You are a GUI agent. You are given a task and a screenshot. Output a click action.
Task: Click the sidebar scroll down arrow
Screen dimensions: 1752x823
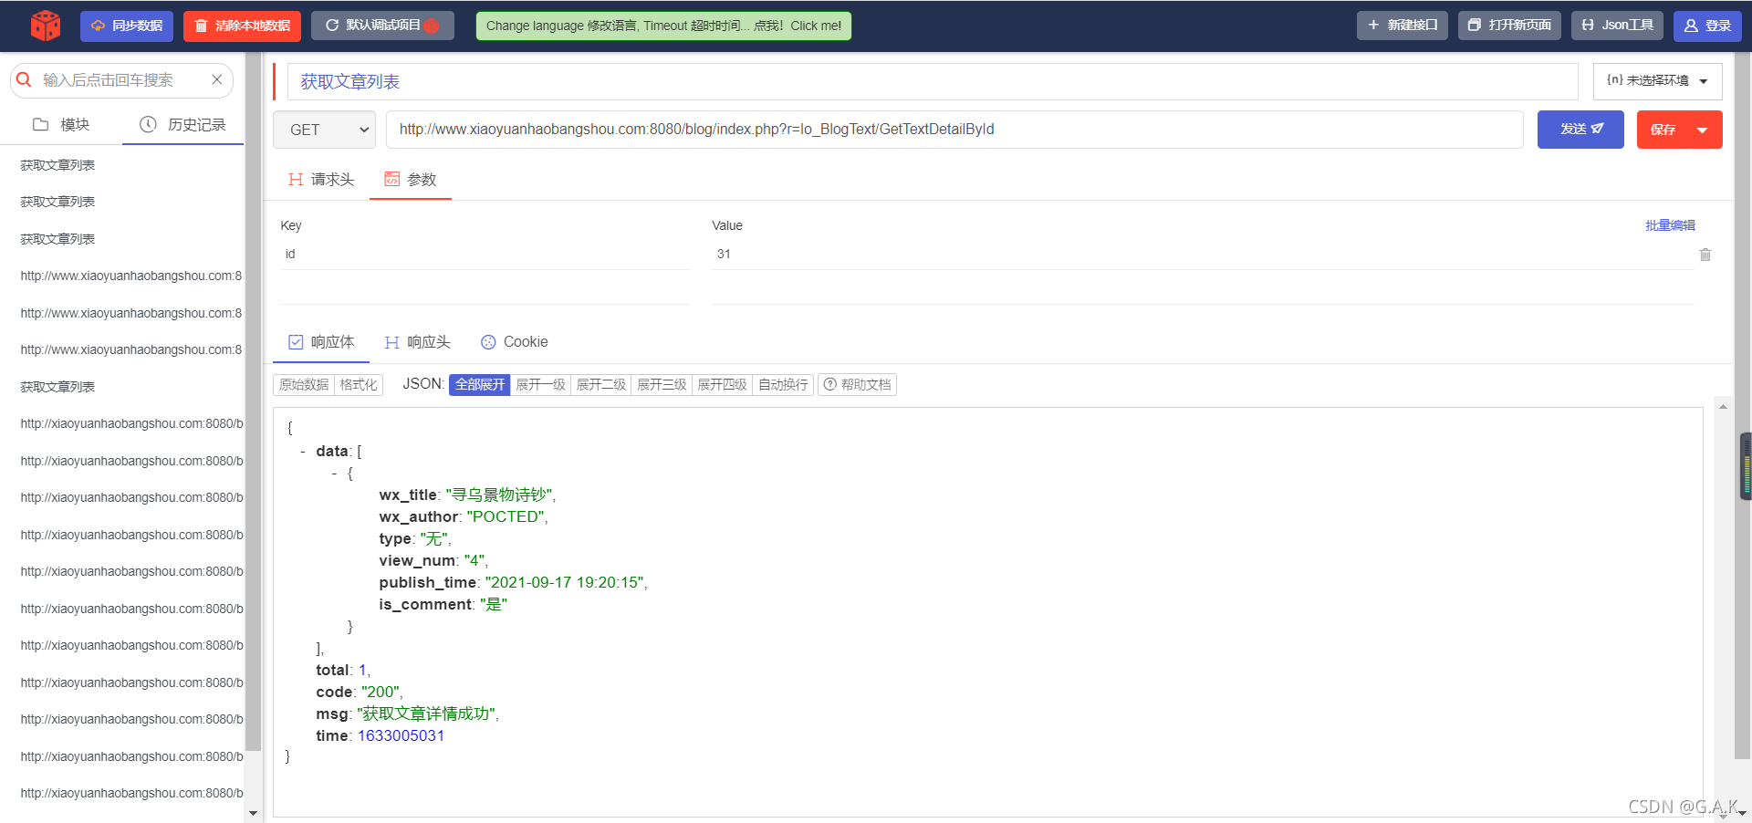tap(253, 813)
